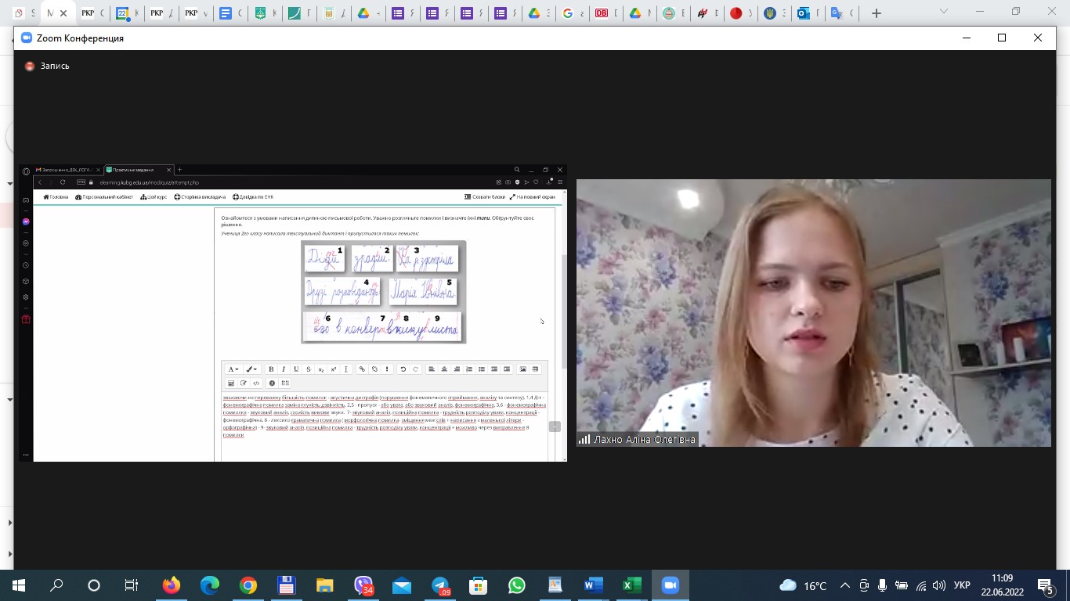Launch Microsoft Edge from the taskbar
Image resolution: width=1070 pixels, height=601 pixels.
209,585
